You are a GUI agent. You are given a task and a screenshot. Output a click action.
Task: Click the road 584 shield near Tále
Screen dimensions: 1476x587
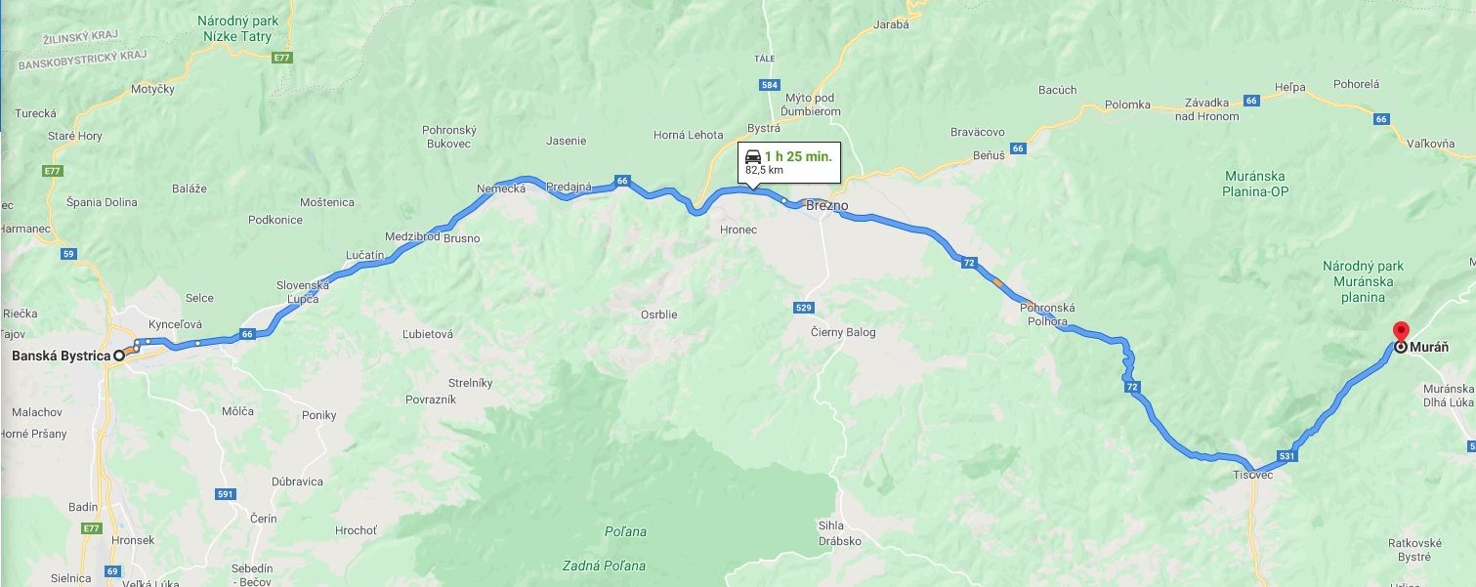click(x=769, y=85)
